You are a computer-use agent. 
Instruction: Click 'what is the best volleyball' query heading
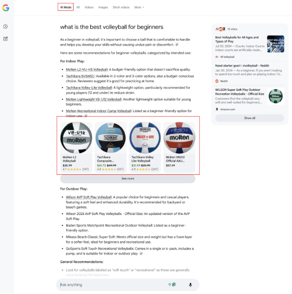click(112, 27)
